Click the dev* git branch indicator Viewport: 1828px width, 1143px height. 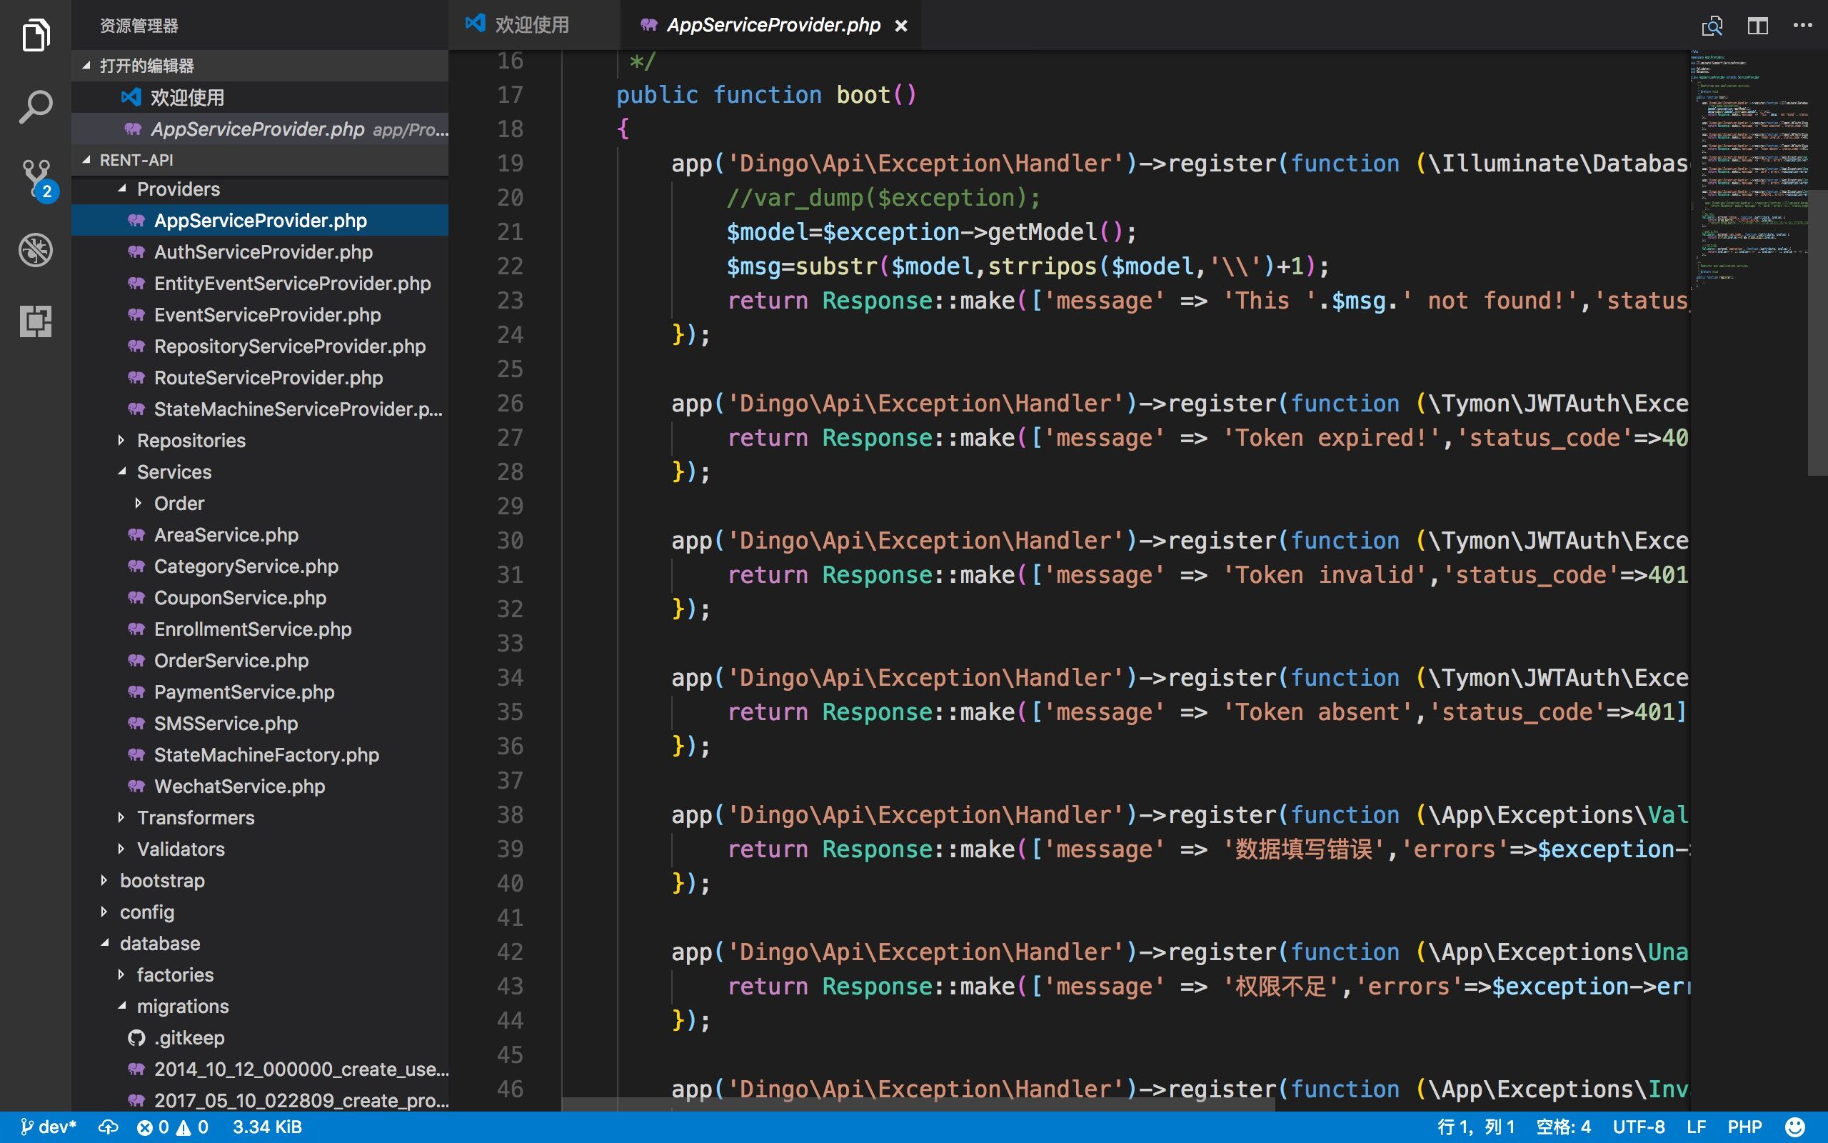(x=49, y=1127)
